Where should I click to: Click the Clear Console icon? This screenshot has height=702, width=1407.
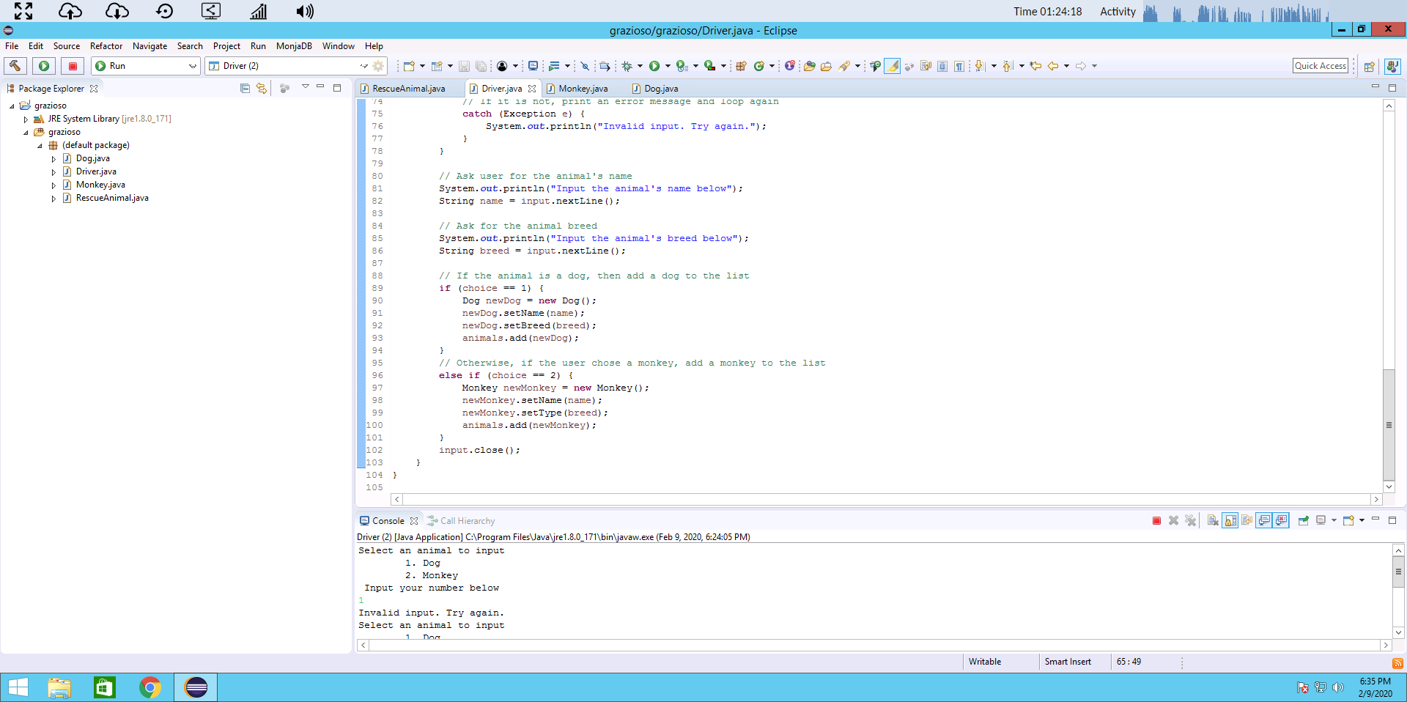click(x=1213, y=521)
